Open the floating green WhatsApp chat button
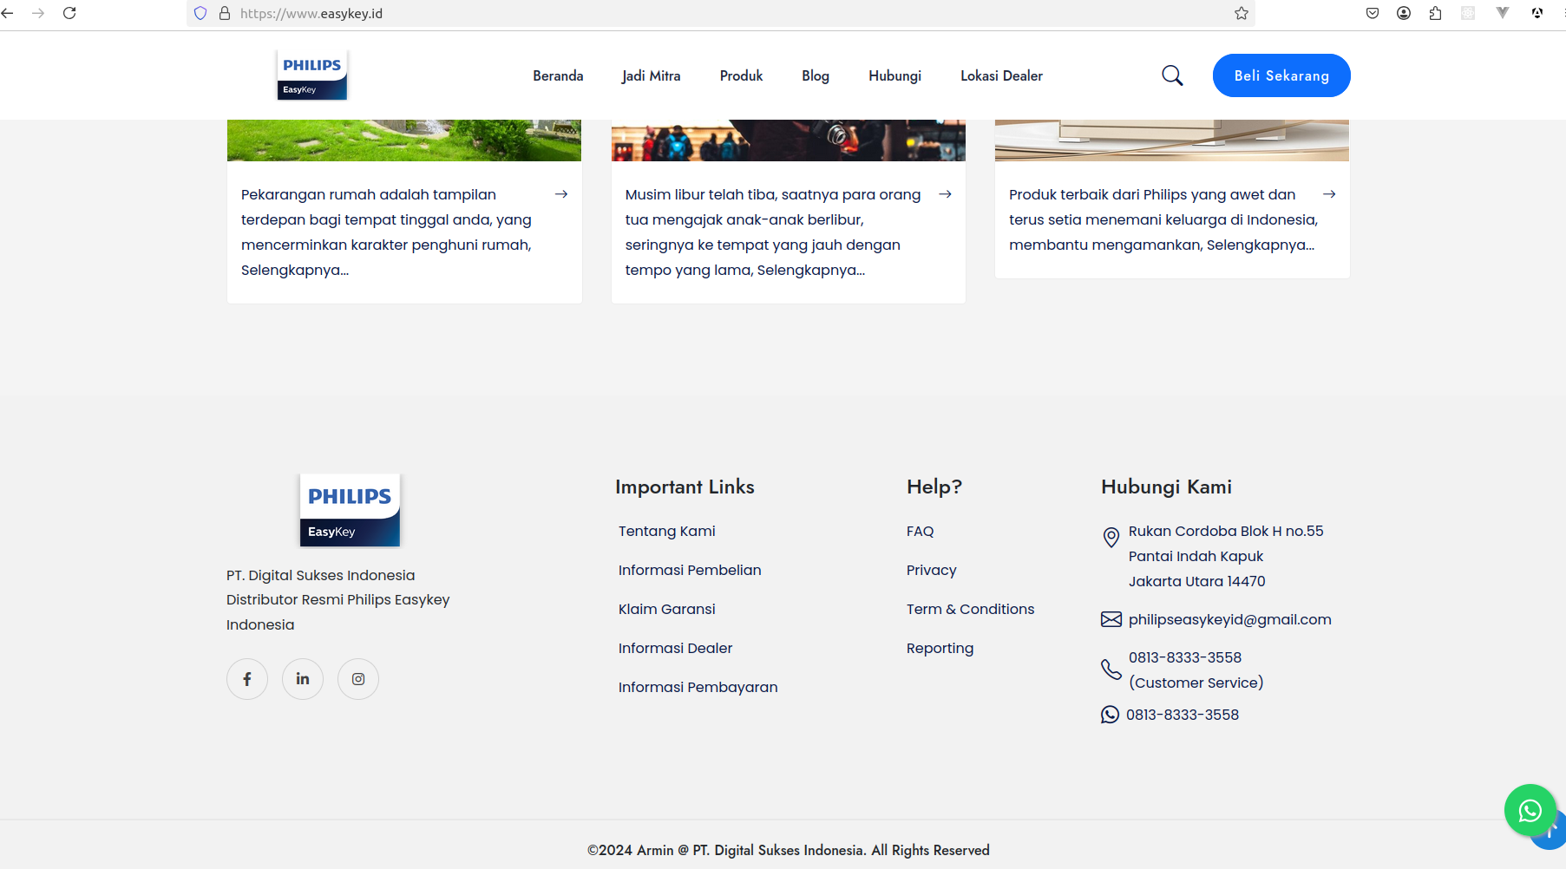Image resolution: width=1566 pixels, height=869 pixels. click(1530, 811)
